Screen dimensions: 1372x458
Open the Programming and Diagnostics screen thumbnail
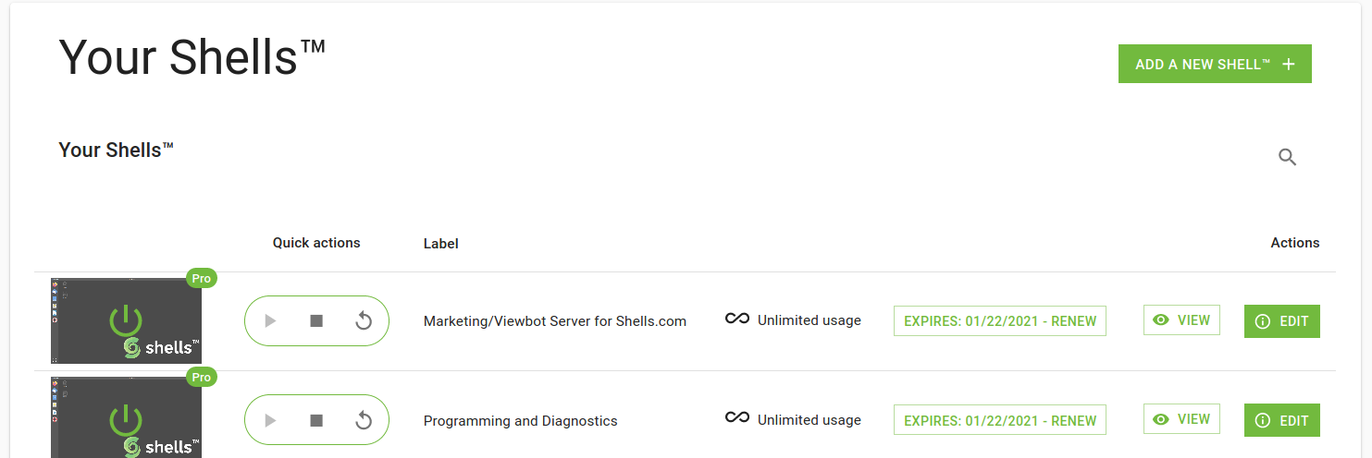point(126,417)
